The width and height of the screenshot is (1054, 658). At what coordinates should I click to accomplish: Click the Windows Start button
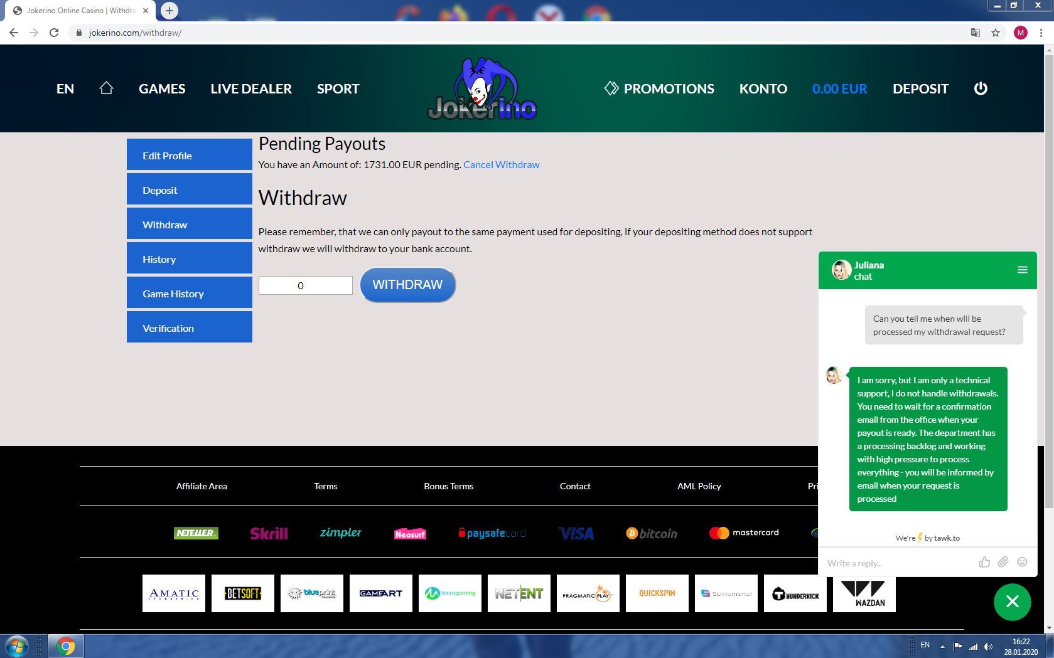[x=17, y=645]
